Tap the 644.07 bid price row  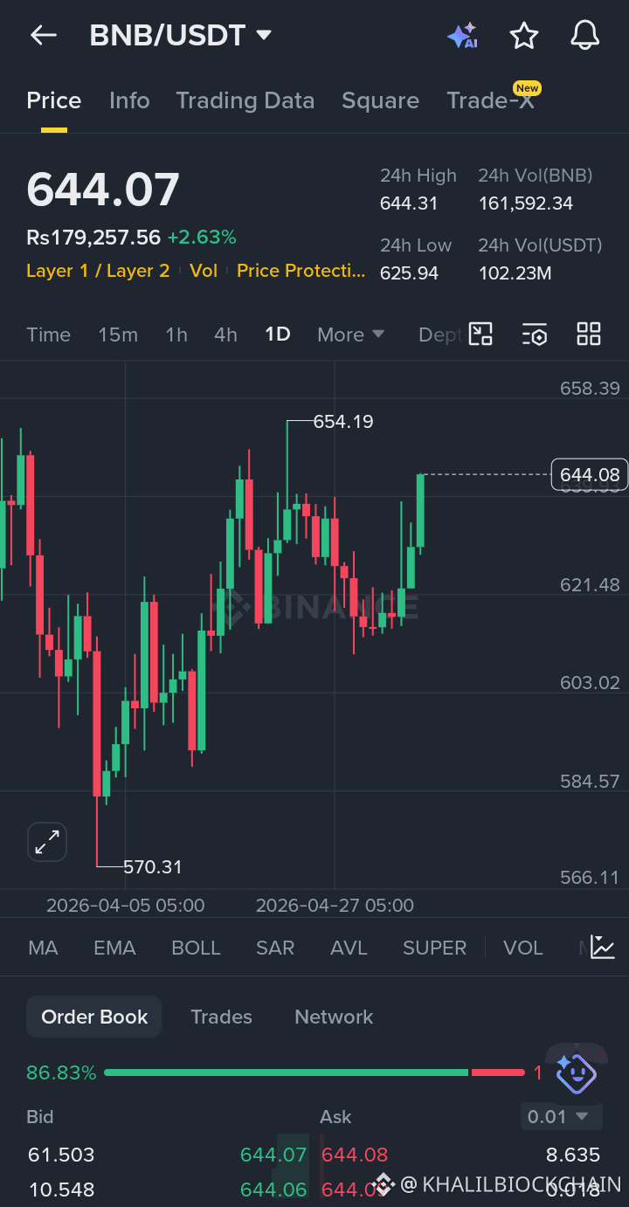click(273, 1155)
